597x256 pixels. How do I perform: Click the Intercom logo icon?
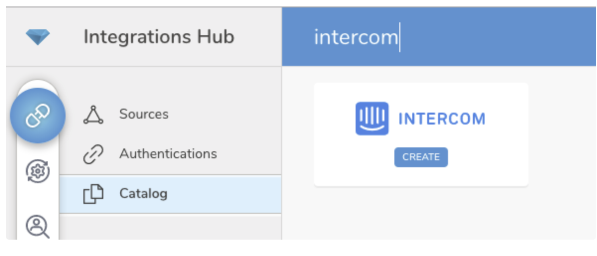click(x=372, y=119)
